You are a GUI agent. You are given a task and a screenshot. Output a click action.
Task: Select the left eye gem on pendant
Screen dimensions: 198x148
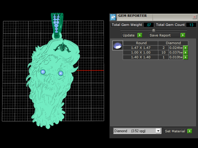point(43,72)
